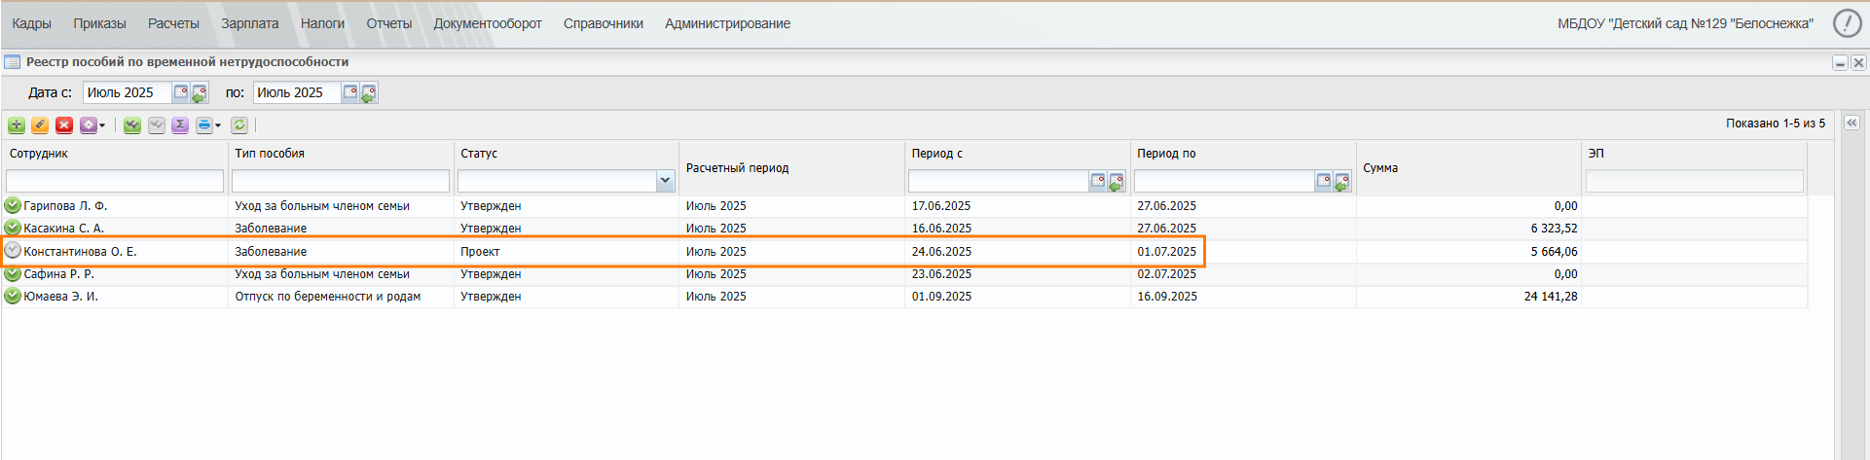Click the green Add record plus icon
Viewport: 1870px width, 460px height.
pyautogui.click(x=17, y=125)
